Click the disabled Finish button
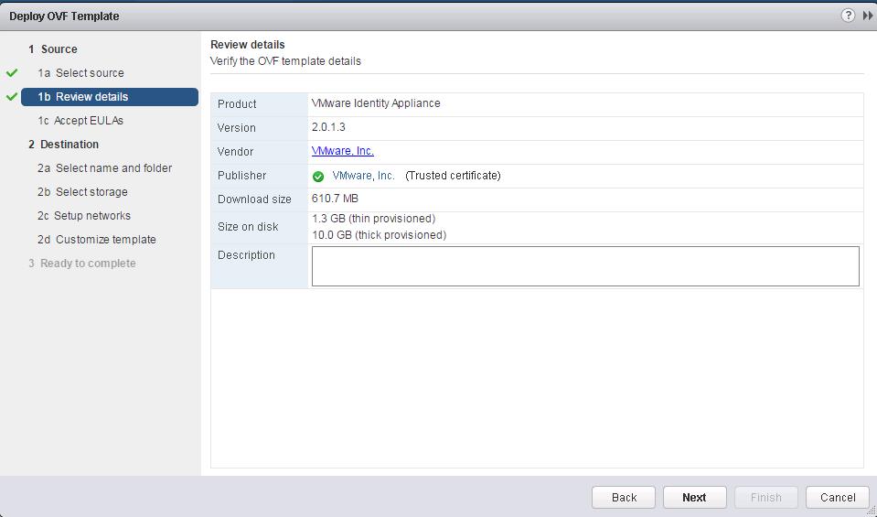Viewport: 877px width, 517px height. [x=765, y=498]
